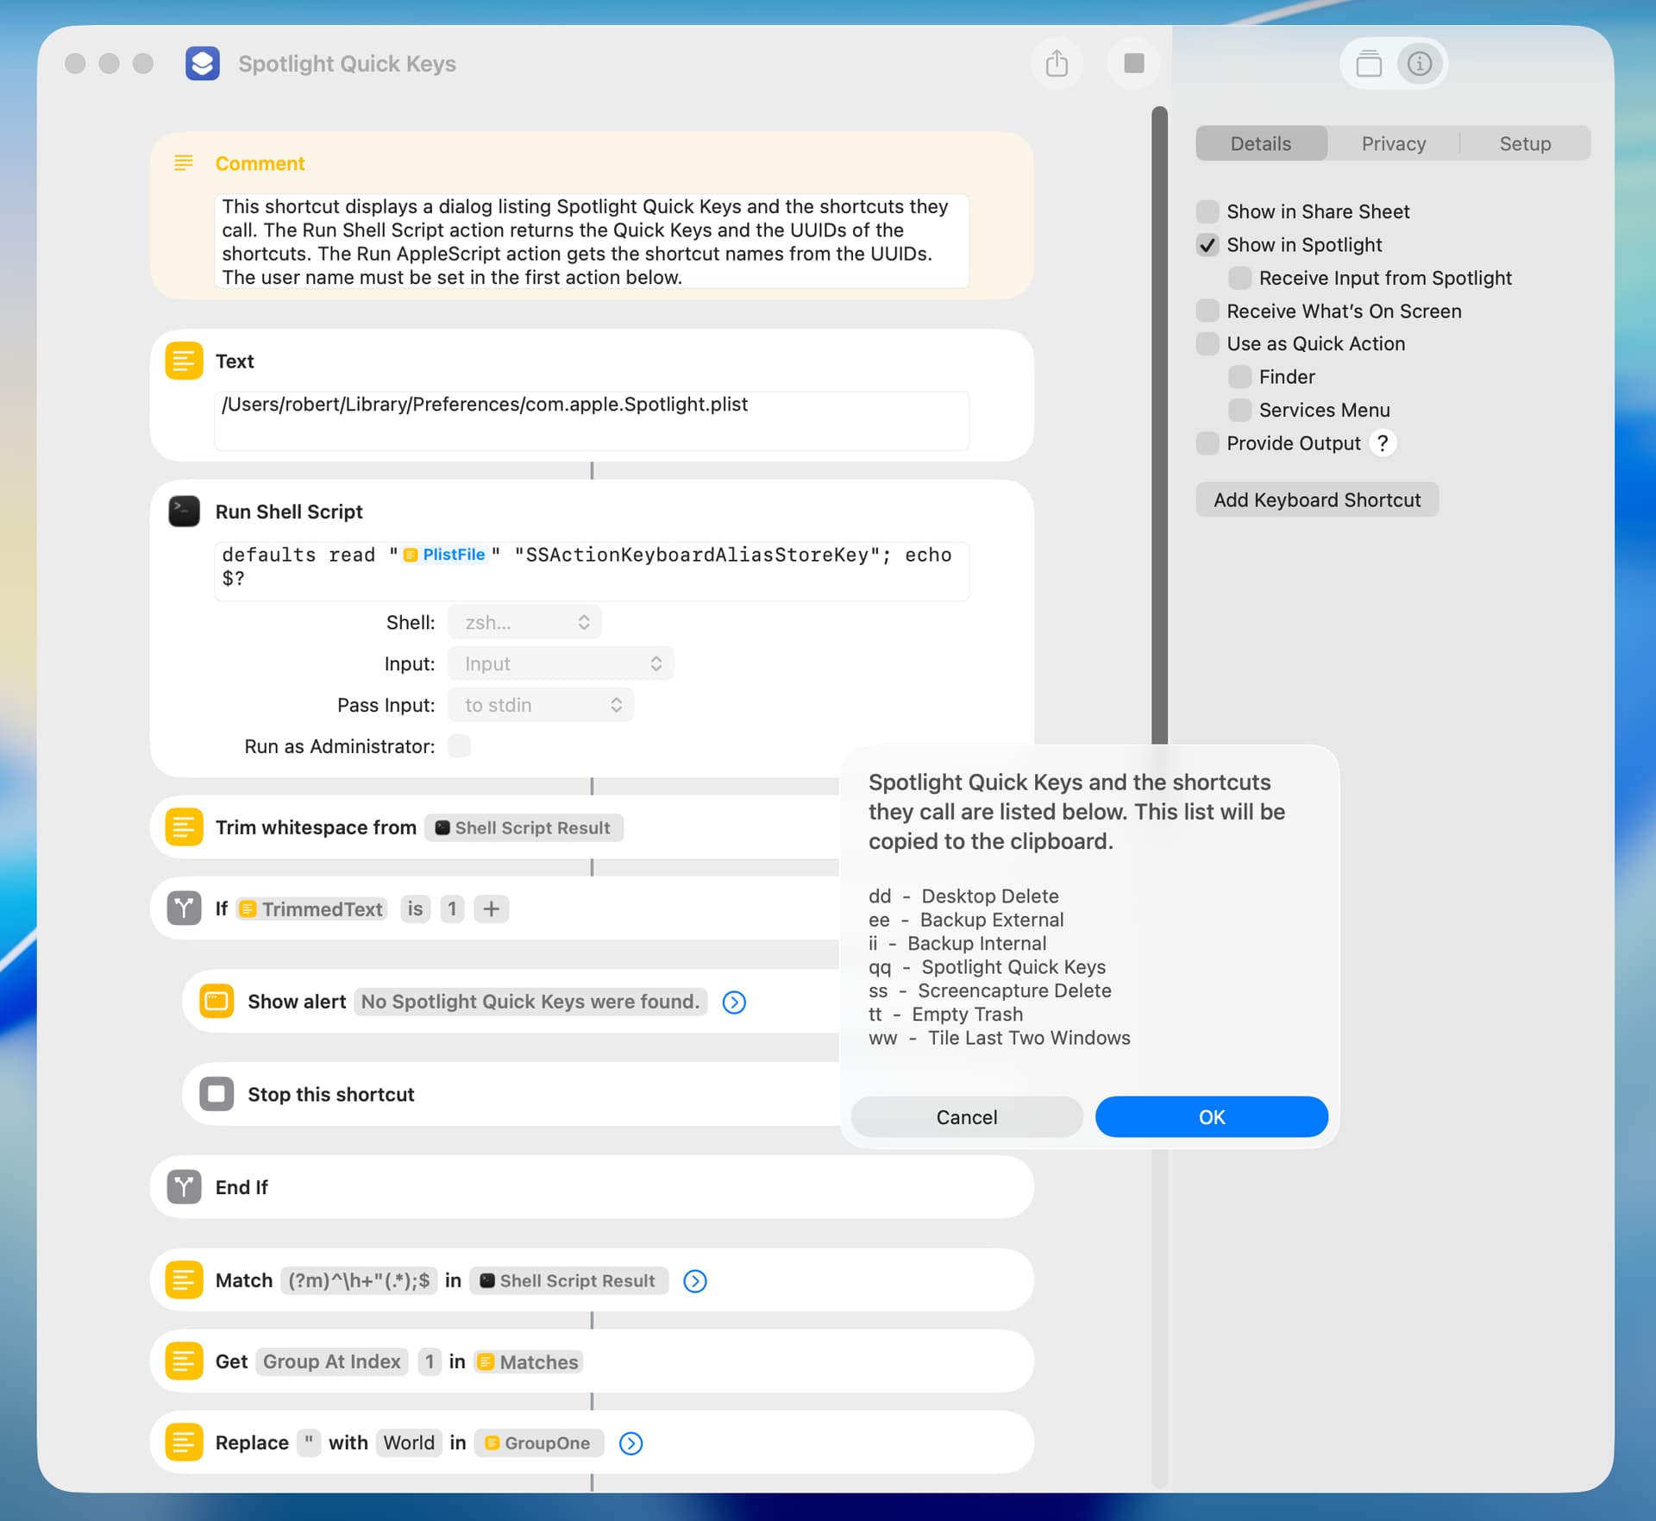Open the Shell zsh dropdown
Viewport: 1656px width, 1521px height.
click(524, 622)
